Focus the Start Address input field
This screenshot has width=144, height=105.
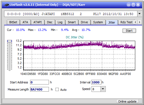pos(39,82)
